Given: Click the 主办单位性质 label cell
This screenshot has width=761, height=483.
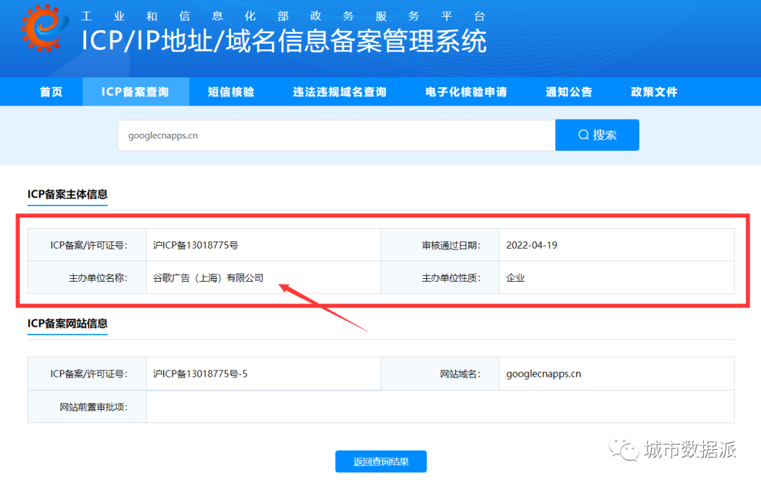Looking at the screenshot, I should [440, 277].
